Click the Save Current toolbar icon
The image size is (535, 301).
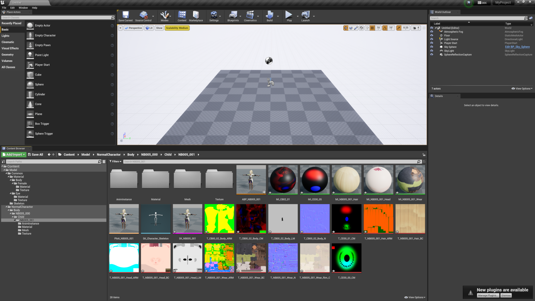point(125,16)
